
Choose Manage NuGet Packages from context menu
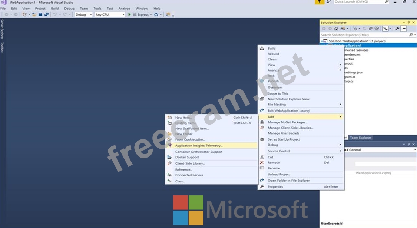coord(287,122)
